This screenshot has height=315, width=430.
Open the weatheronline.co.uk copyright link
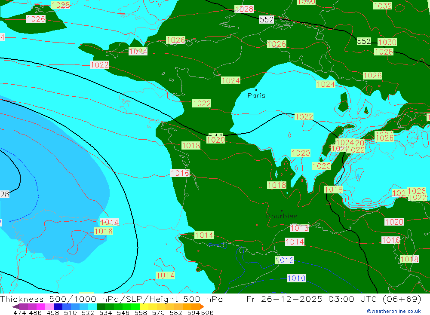394,311
